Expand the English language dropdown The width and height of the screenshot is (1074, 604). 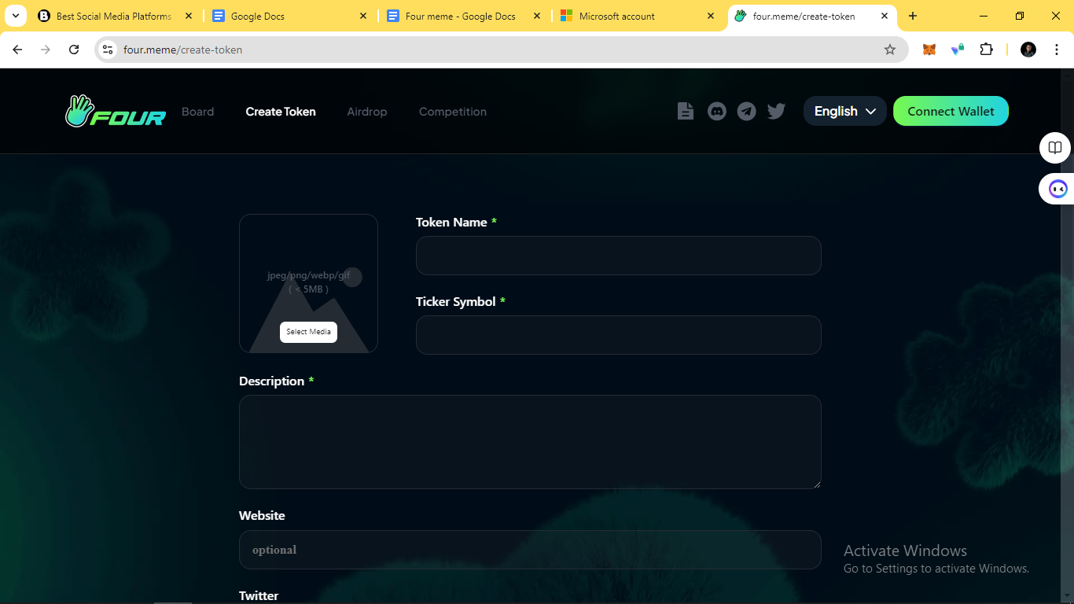[x=844, y=111]
